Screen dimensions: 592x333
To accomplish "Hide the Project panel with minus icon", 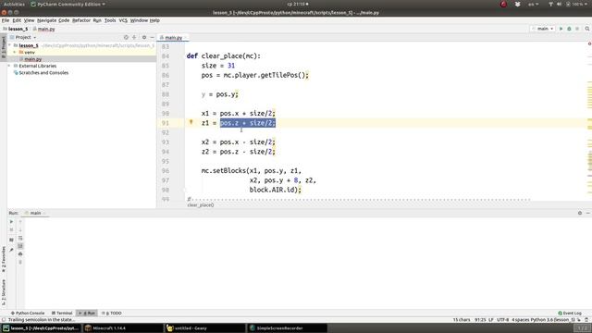I will pos(152,37).
